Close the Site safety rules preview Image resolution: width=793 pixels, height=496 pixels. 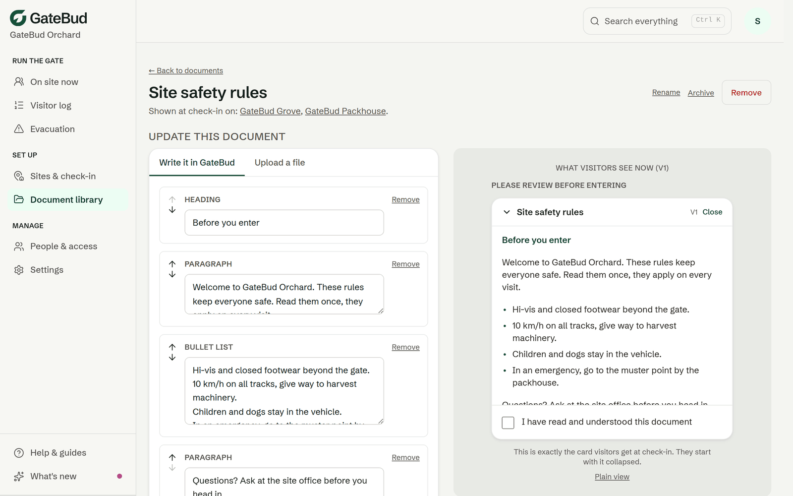pos(712,212)
